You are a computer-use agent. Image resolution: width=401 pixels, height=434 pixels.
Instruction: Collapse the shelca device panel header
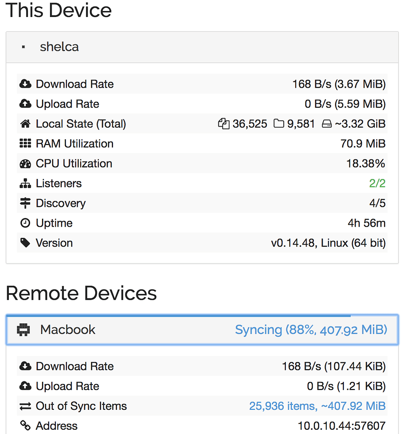click(x=59, y=47)
